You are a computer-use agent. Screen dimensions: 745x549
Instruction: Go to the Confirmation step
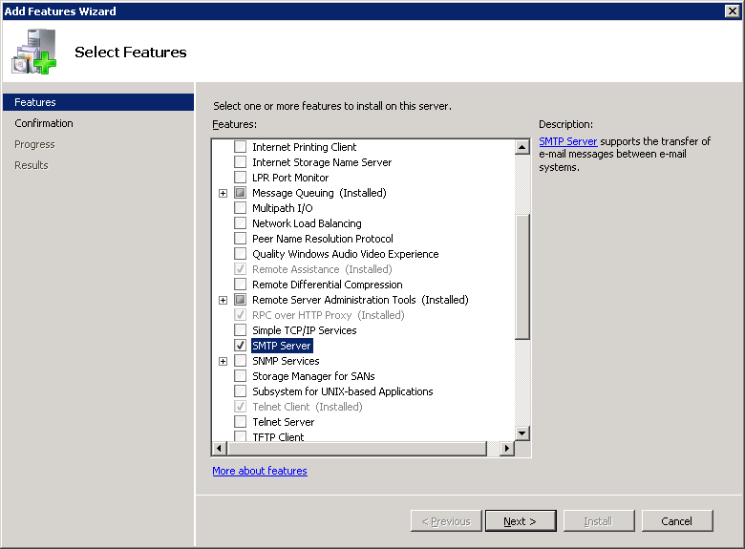click(44, 123)
